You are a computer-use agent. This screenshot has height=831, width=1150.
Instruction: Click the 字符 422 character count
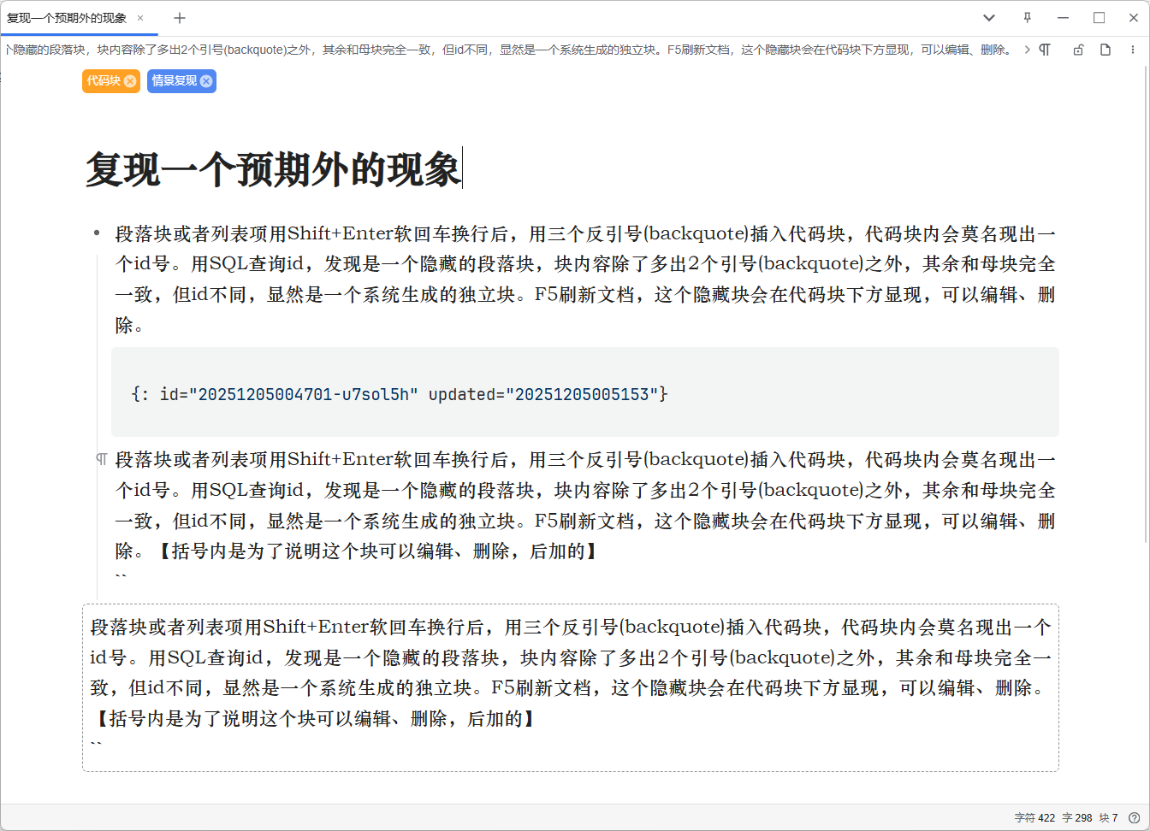point(1034,817)
